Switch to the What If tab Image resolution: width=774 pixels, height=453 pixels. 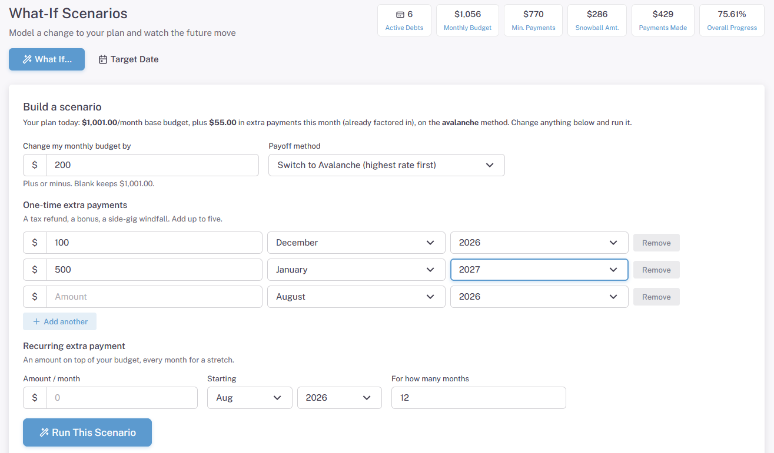click(x=47, y=59)
